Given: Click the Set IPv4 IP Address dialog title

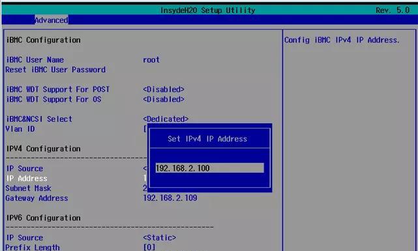Looking at the screenshot, I should 207,139.
